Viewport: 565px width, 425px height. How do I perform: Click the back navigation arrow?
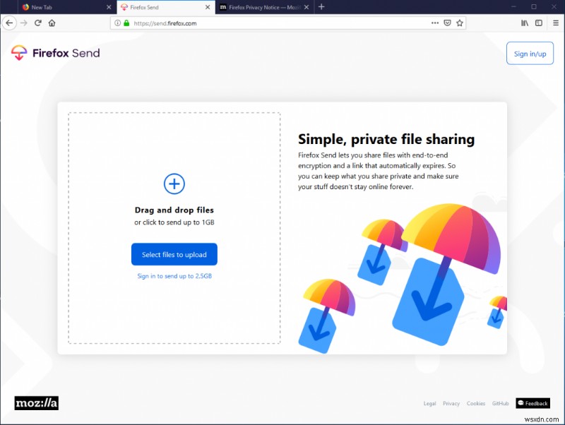pos(9,23)
